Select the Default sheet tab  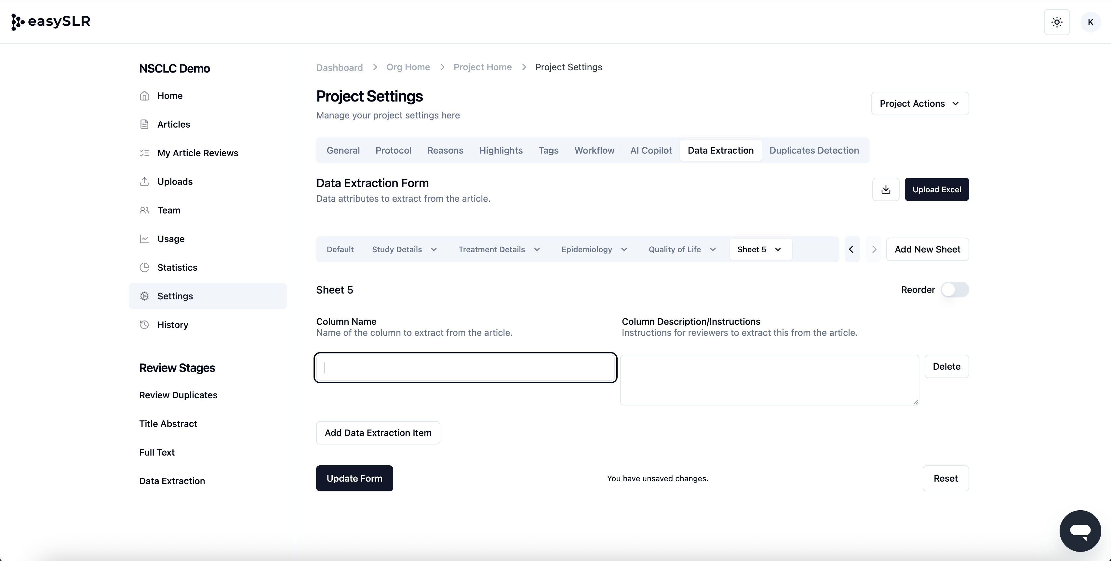point(340,250)
